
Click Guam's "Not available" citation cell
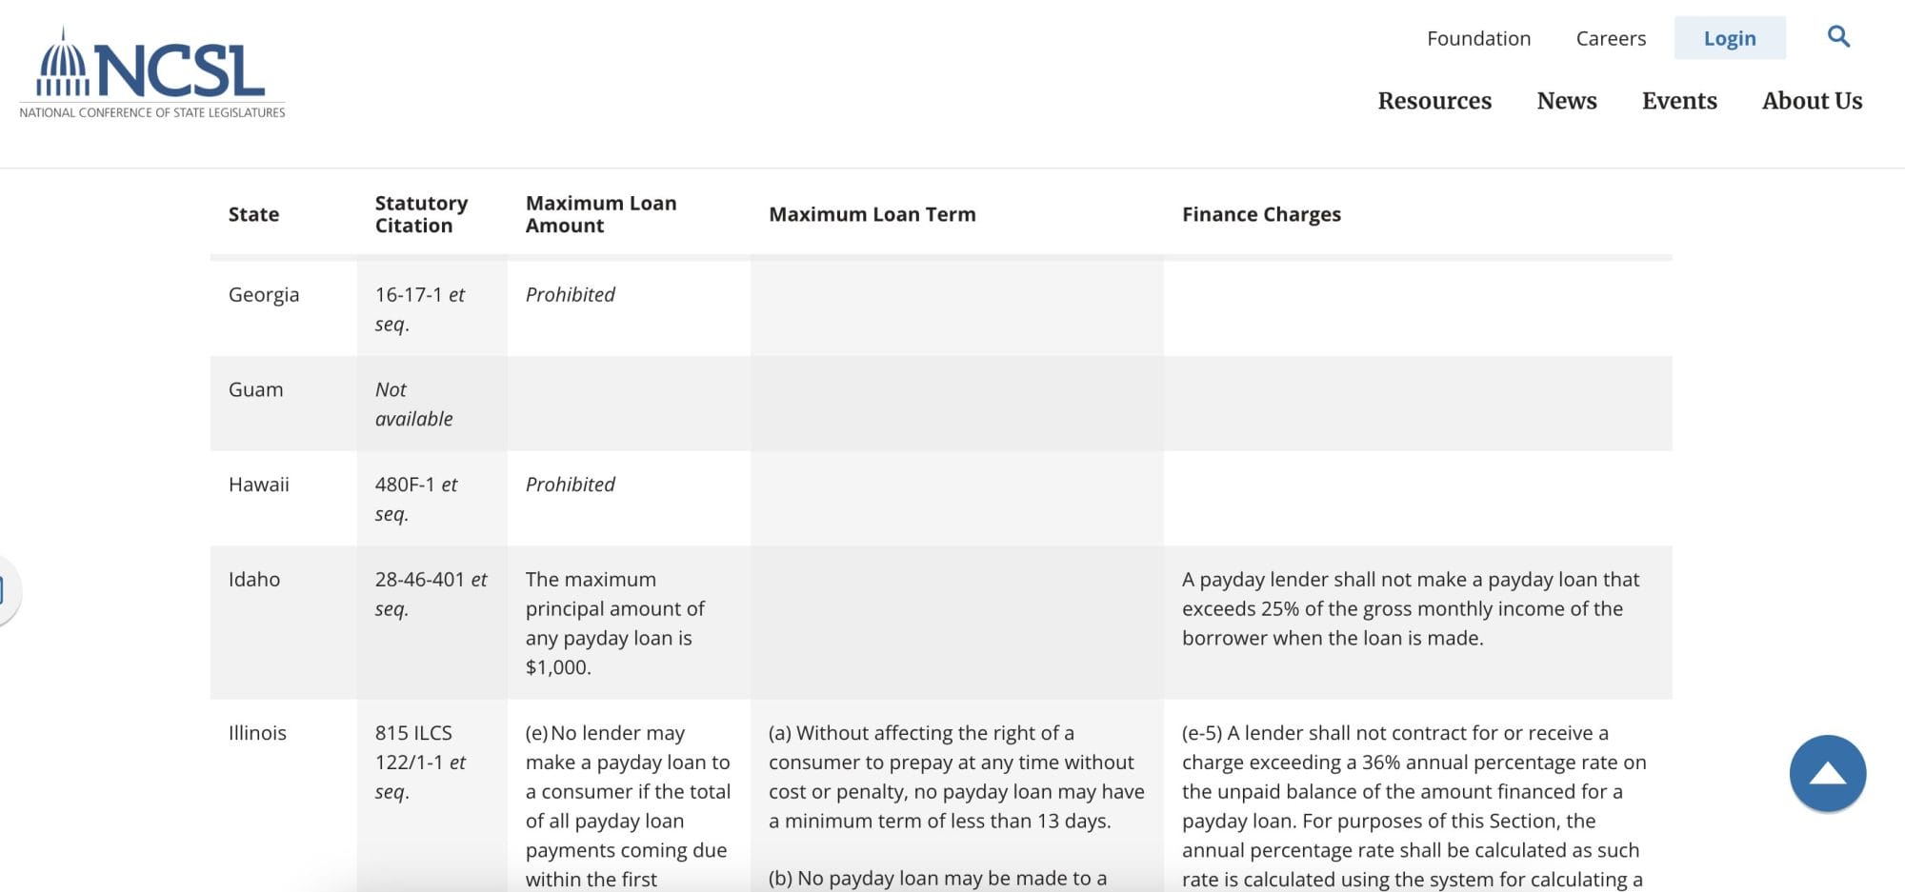pos(413,404)
